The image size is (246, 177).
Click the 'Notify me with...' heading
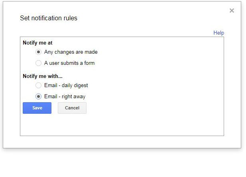(43, 76)
